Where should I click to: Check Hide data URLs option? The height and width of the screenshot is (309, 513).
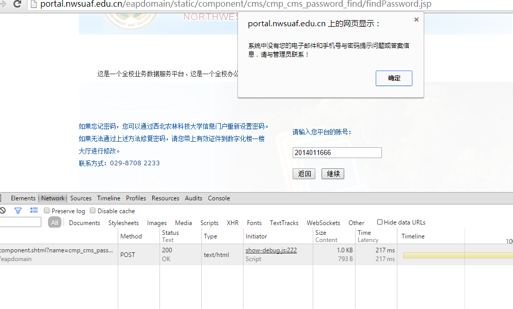[380, 222]
